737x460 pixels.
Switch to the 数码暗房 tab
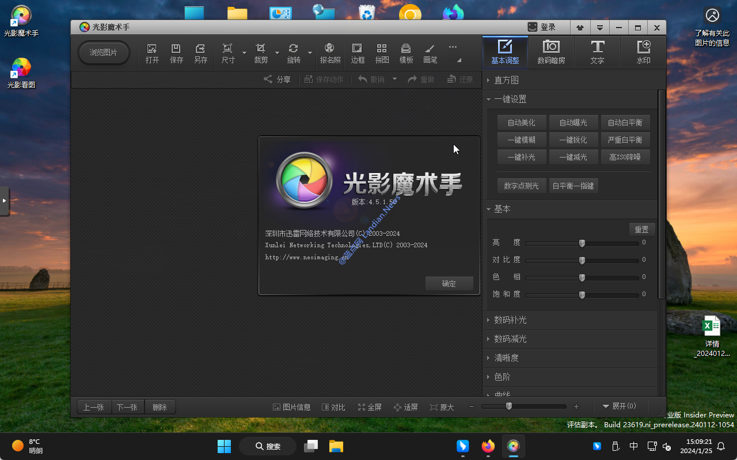(551, 52)
